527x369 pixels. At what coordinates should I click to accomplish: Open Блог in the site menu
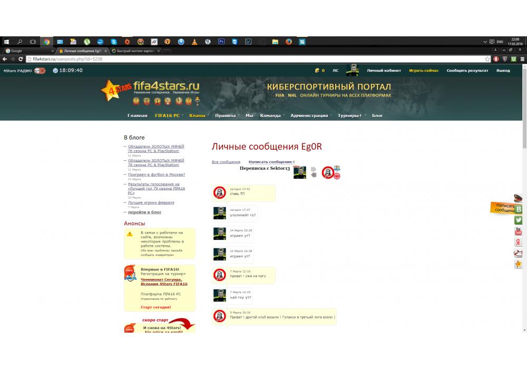point(377,115)
